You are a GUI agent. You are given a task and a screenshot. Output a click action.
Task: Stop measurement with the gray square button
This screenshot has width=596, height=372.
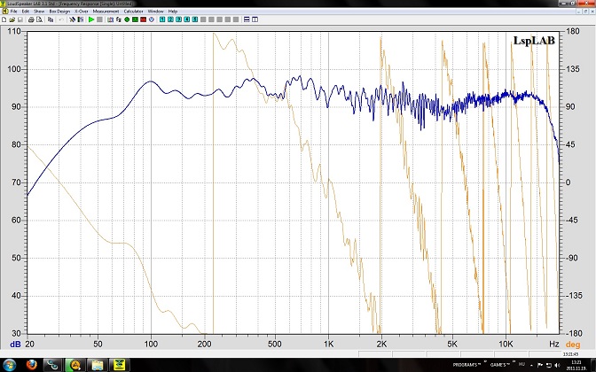pyautogui.click(x=99, y=19)
